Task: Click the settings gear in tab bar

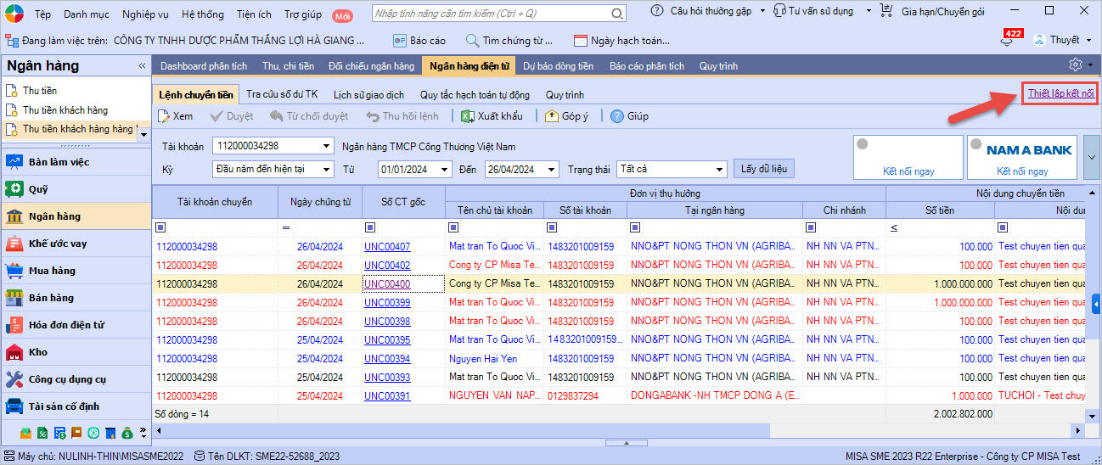Action: 1076,65
